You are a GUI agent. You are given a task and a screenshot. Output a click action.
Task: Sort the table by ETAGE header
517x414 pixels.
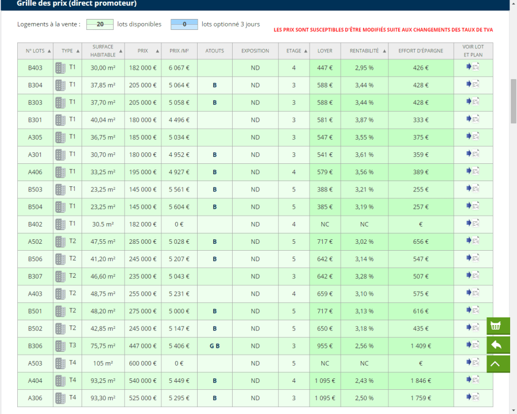coord(294,51)
